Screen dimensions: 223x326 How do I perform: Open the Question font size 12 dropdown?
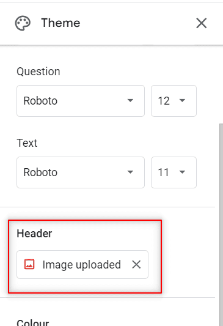coord(174,101)
